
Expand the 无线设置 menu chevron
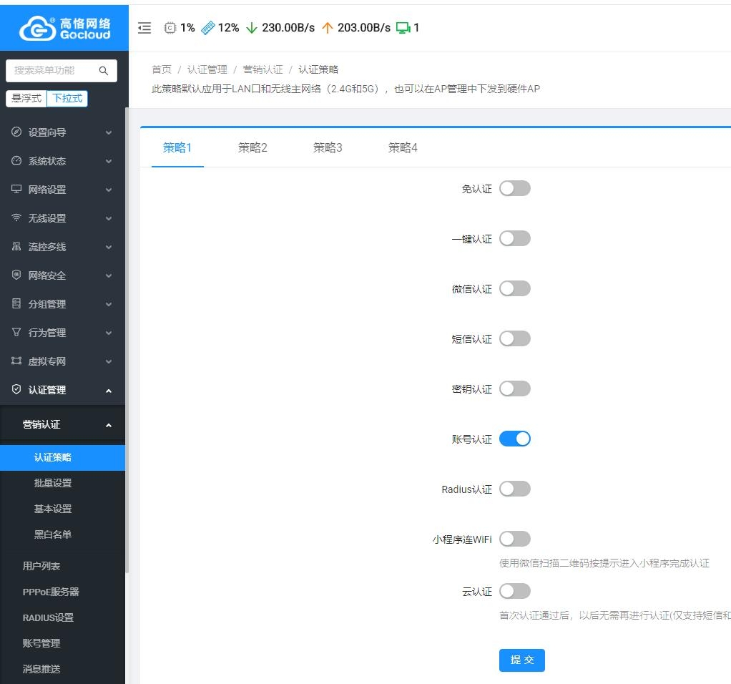(109, 219)
